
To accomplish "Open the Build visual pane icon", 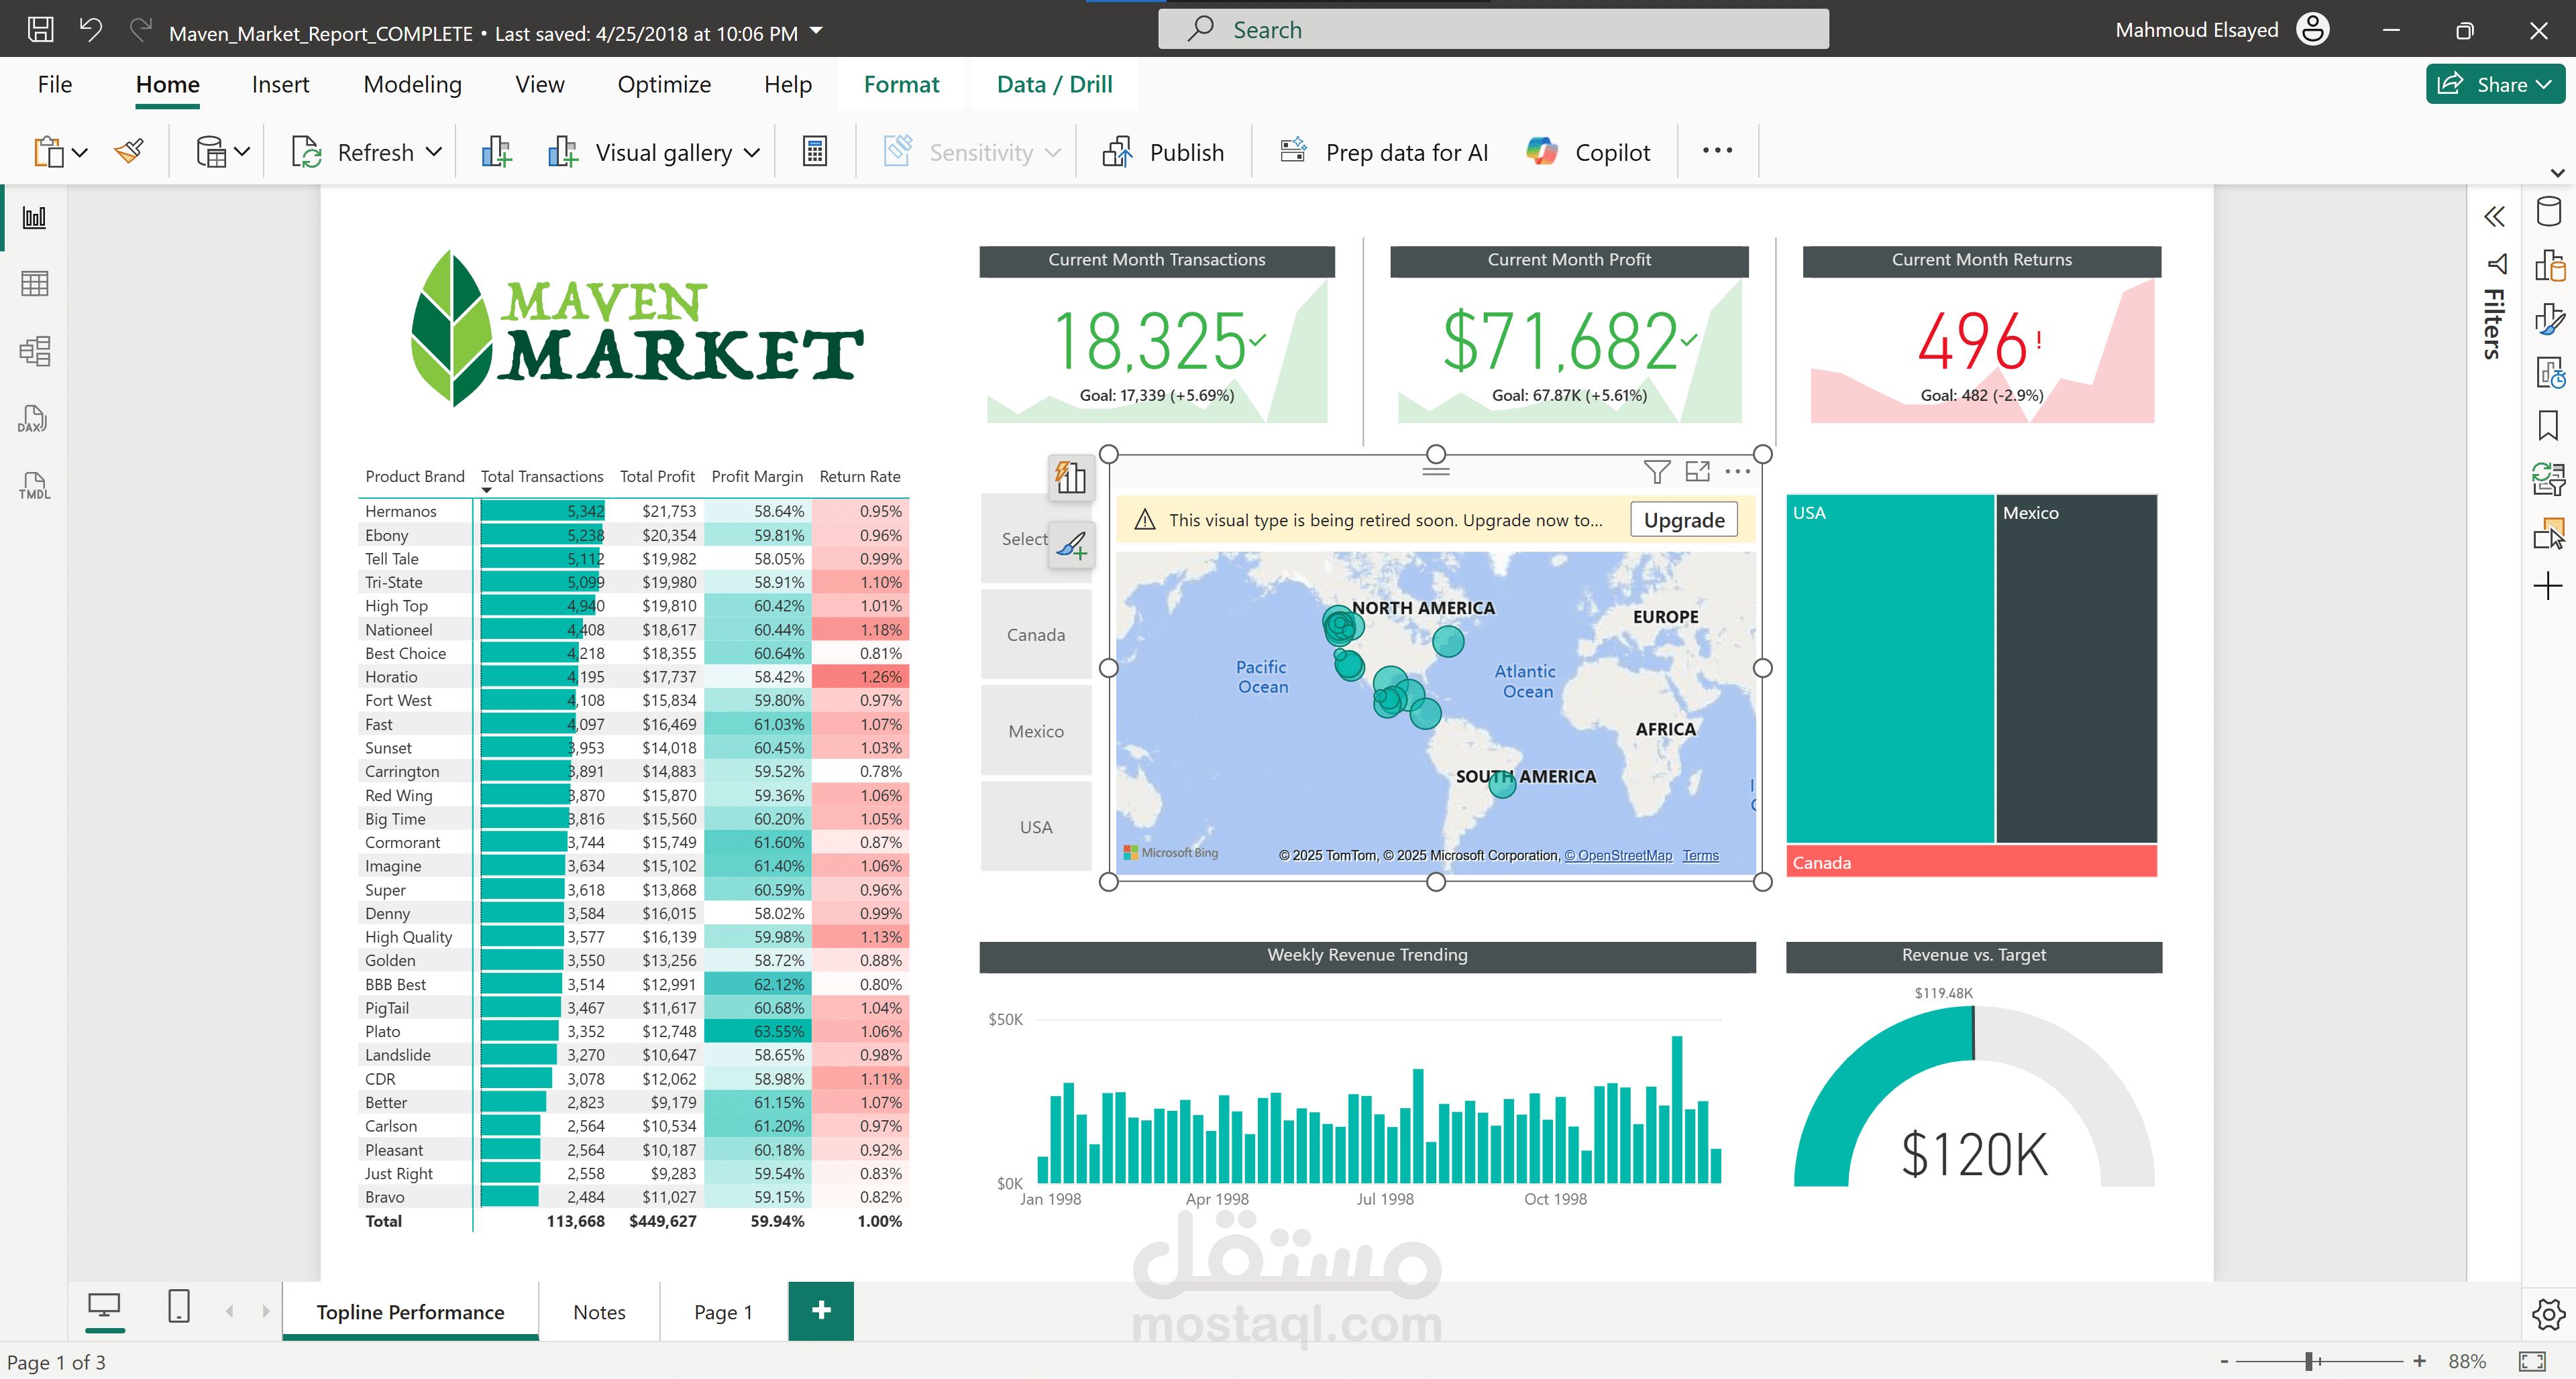I will 2549,265.
